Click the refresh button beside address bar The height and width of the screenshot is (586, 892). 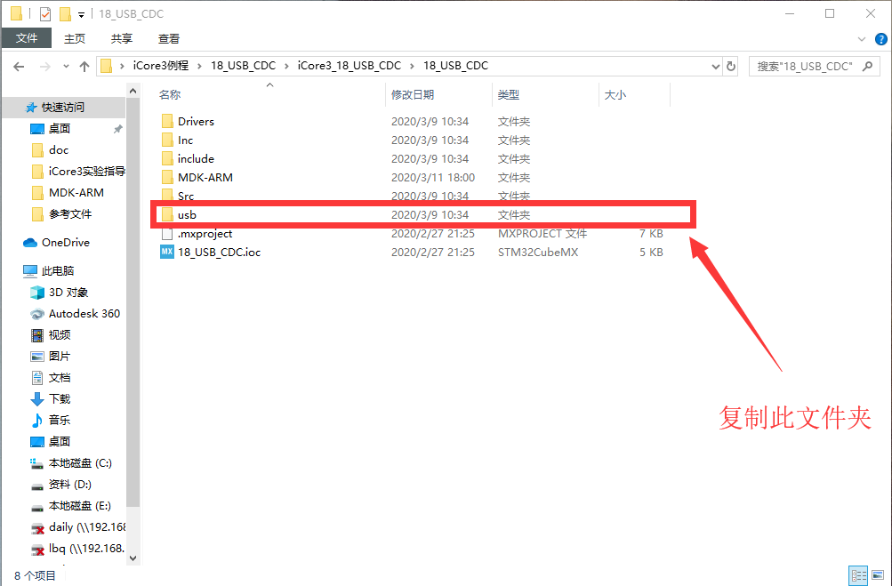(731, 66)
